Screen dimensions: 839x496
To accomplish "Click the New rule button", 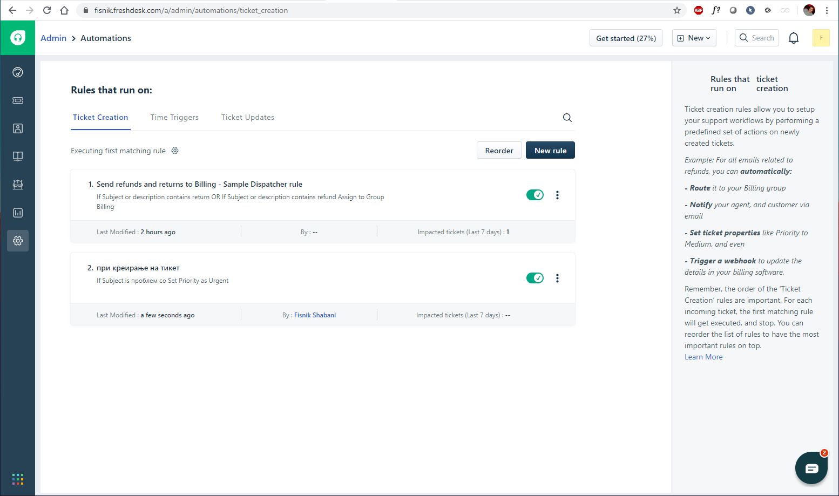I will click(x=550, y=151).
